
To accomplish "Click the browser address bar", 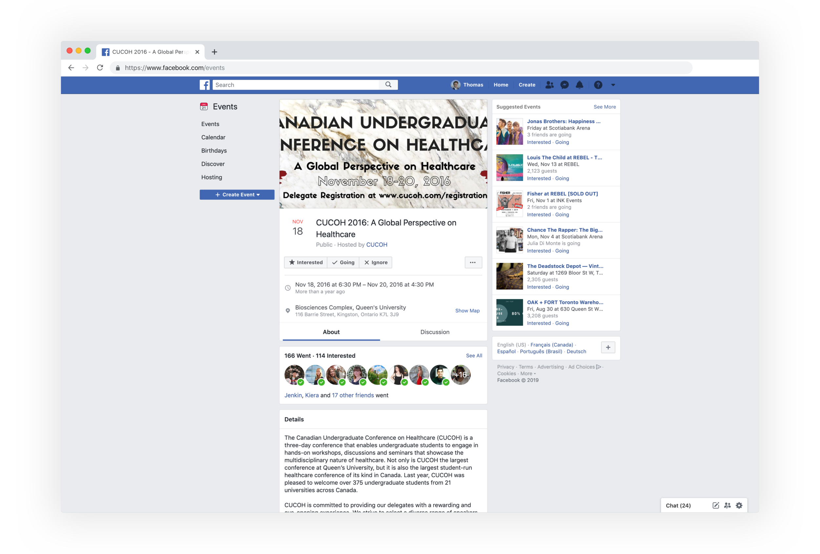I will coord(401,68).
